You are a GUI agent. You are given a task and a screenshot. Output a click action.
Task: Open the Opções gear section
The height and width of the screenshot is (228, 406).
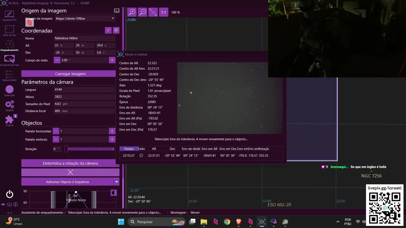[9, 106]
